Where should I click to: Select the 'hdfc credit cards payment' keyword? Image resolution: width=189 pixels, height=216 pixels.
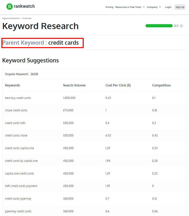click(x=21, y=186)
